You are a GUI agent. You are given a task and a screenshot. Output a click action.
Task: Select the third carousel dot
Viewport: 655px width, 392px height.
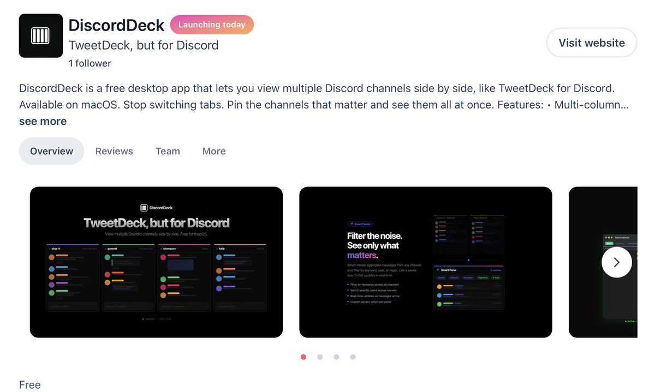pyautogui.click(x=336, y=357)
